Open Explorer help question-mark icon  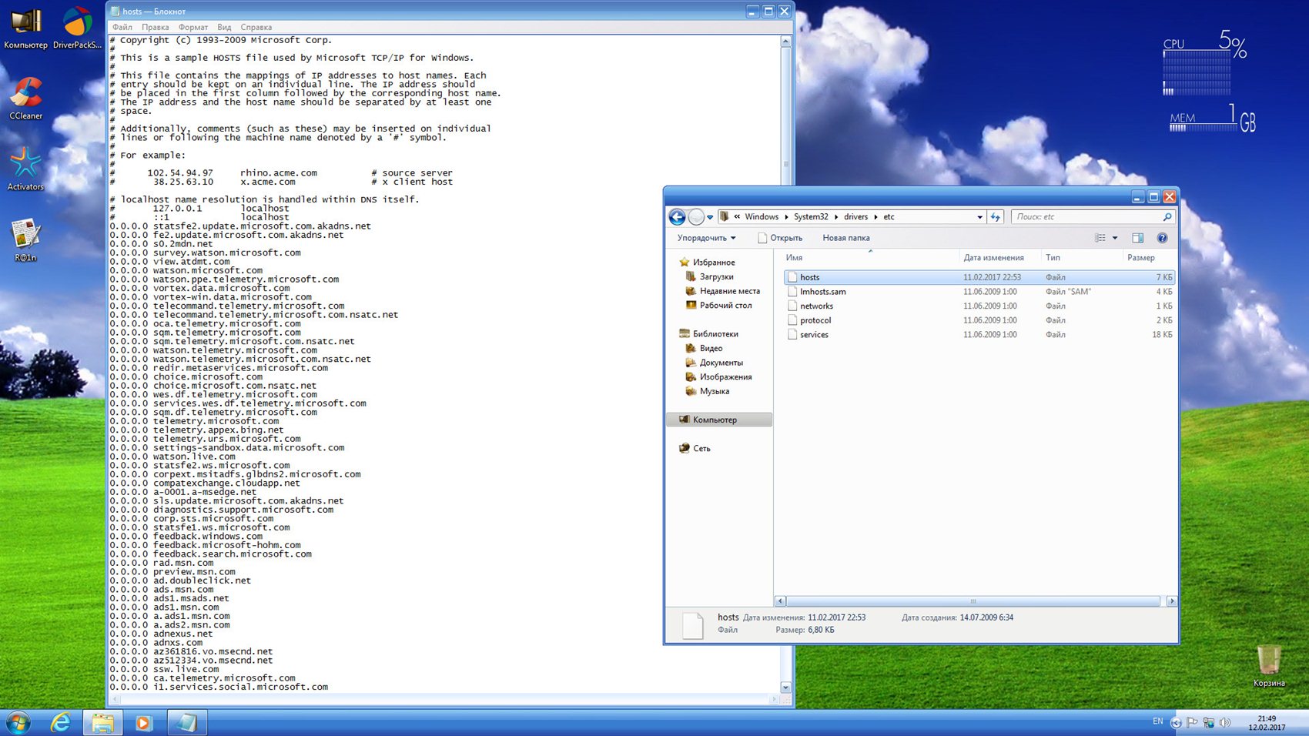[1162, 238]
